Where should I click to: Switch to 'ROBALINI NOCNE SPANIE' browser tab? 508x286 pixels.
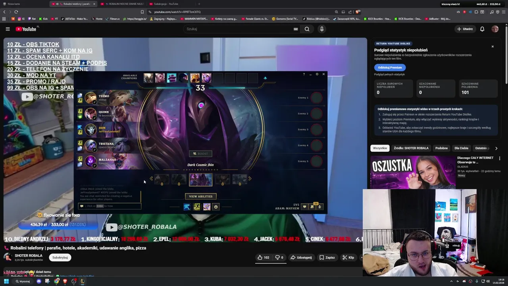[x=122, y=4]
